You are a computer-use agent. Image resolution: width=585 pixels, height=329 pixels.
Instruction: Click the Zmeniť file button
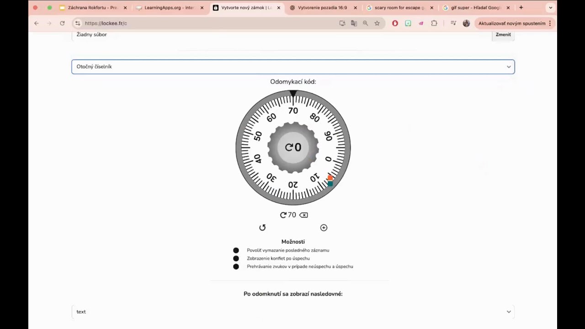(503, 35)
